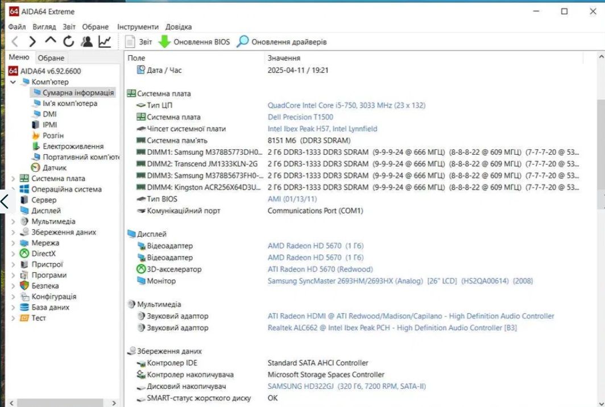Select Ім'я комп'ютера in the tree
605x407 pixels.
tap(65, 104)
